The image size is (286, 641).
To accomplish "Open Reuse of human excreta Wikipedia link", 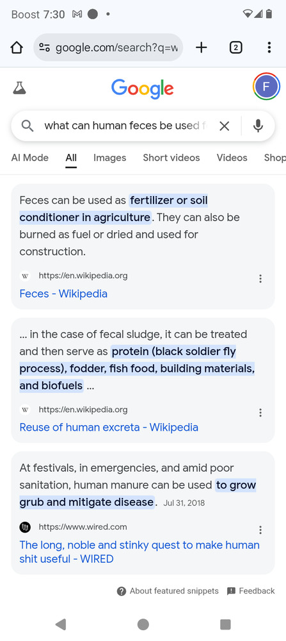I will point(109,427).
